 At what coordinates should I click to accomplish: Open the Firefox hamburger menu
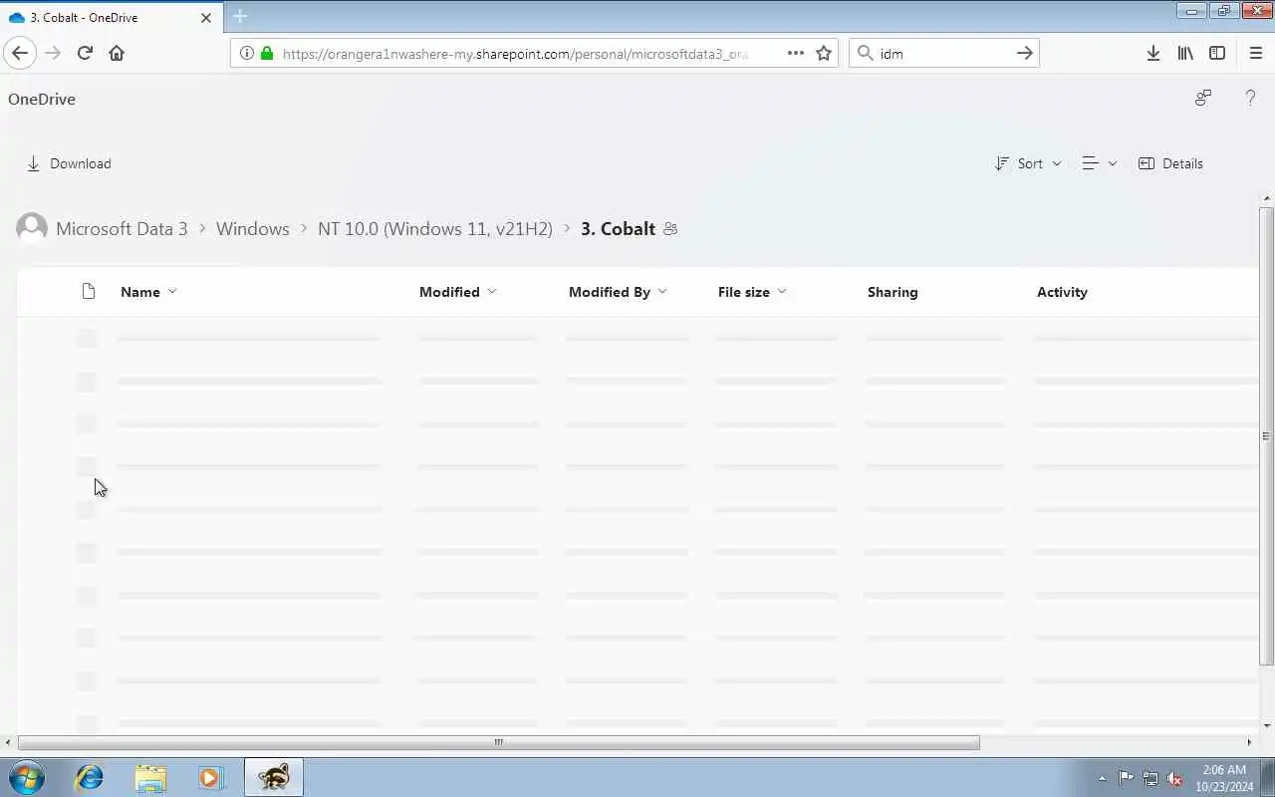[1255, 53]
